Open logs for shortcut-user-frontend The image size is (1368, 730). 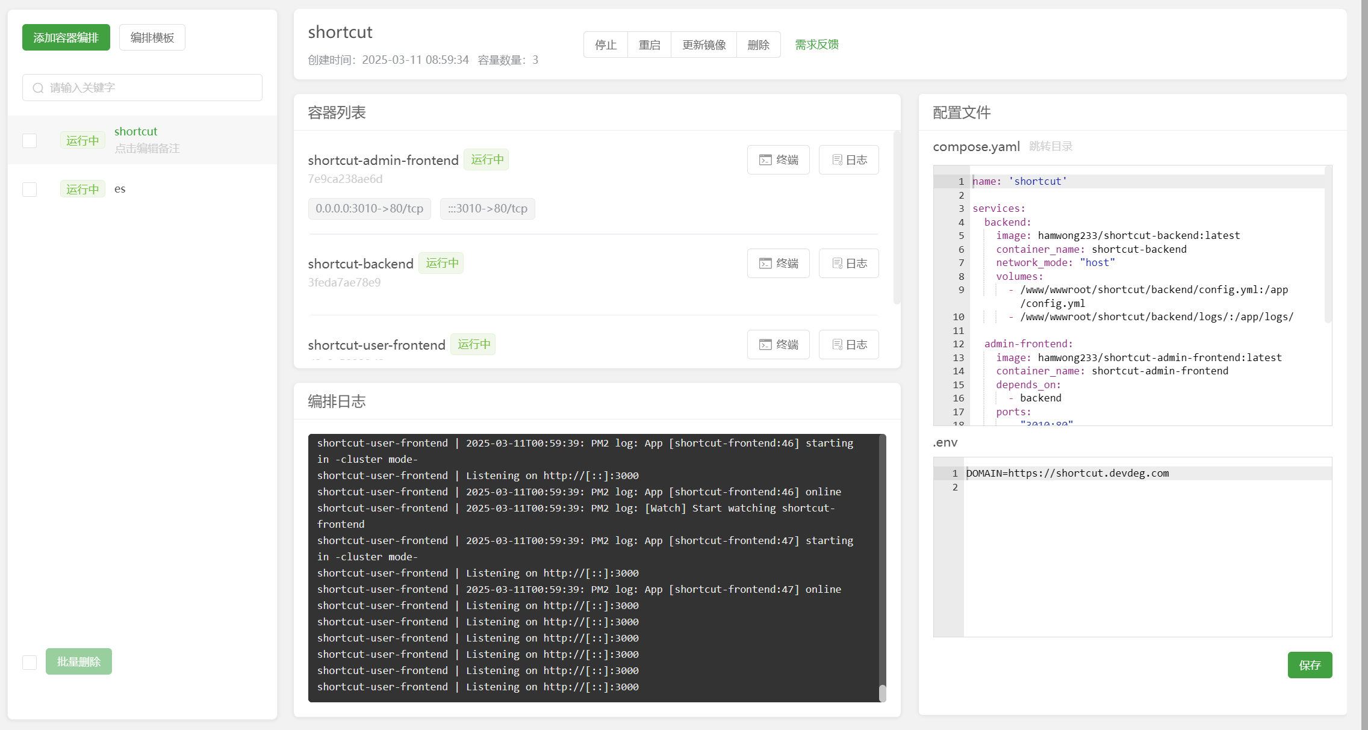tap(849, 344)
